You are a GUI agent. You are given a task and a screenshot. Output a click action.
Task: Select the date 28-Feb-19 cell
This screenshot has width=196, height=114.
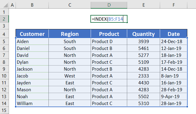174,90
